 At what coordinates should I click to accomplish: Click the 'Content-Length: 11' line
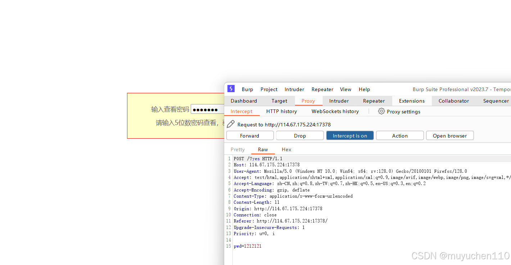pos(257,202)
